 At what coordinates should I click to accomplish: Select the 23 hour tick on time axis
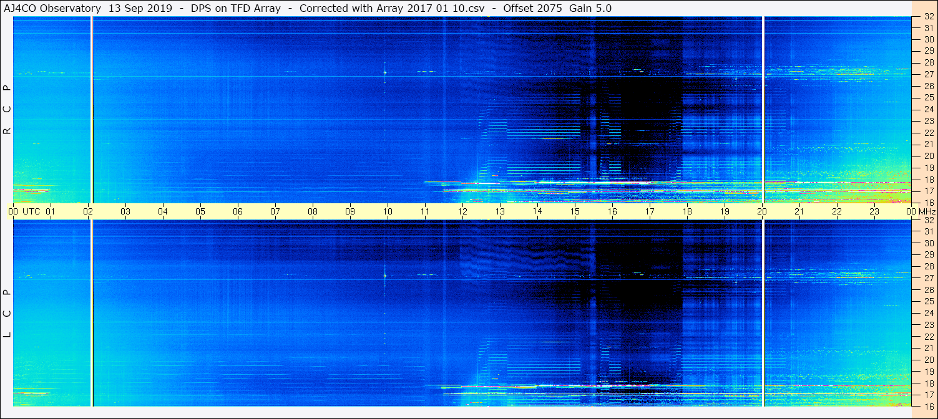tap(874, 211)
